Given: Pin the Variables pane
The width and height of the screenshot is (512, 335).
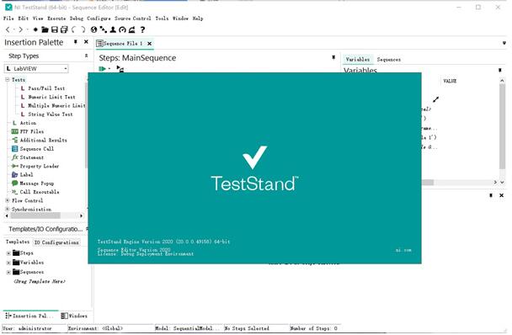Looking at the screenshot, I should point(500,70).
